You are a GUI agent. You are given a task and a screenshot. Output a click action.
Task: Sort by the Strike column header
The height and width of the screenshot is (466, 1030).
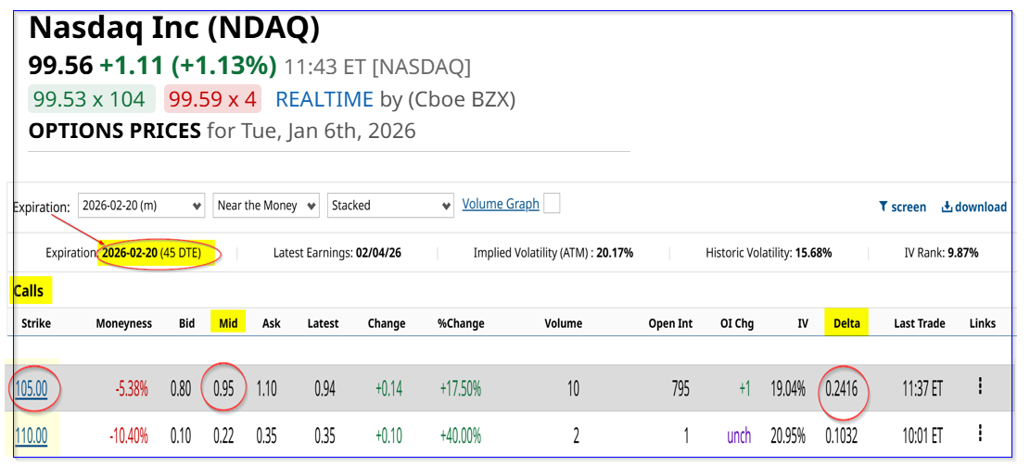(x=36, y=323)
